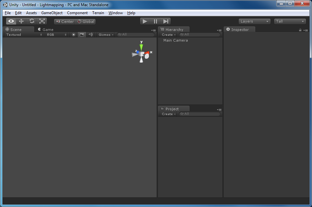The width and height of the screenshot is (312, 207).
Task: Toggle scene audio speaker icon
Action: 91,34
